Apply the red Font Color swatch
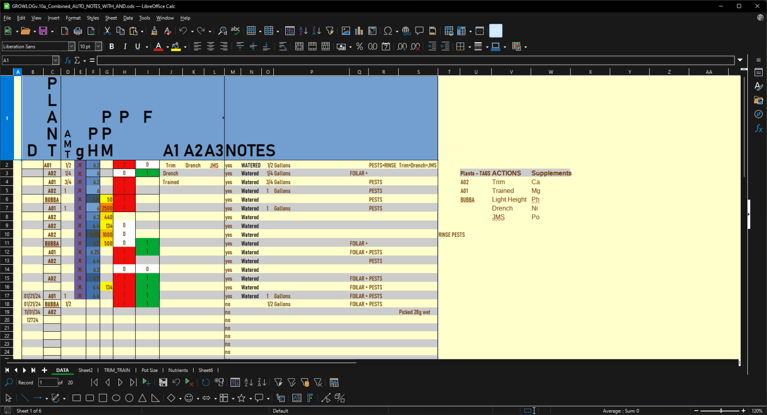Image resolution: width=767 pixels, height=415 pixels. [x=158, y=46]
